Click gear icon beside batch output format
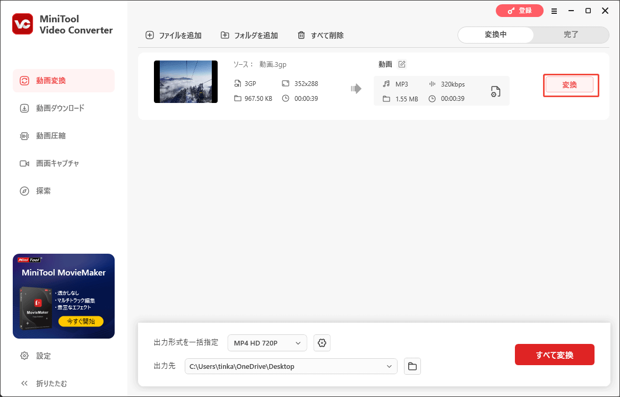Viewport: 620px width, 397px height. [x=322, y=343]
